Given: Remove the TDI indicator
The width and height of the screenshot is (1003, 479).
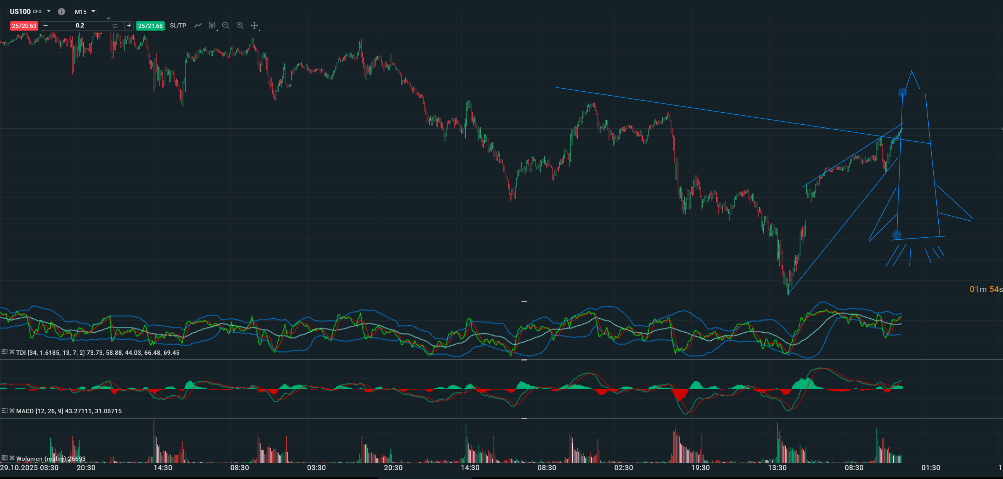Looking at the screenshot, I should point(12,352).
